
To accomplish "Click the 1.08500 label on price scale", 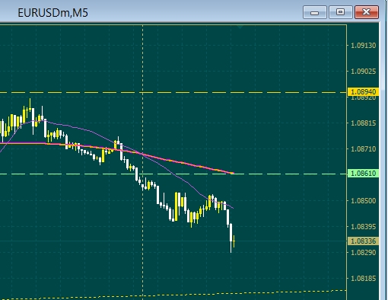I will tap(363, 200).
